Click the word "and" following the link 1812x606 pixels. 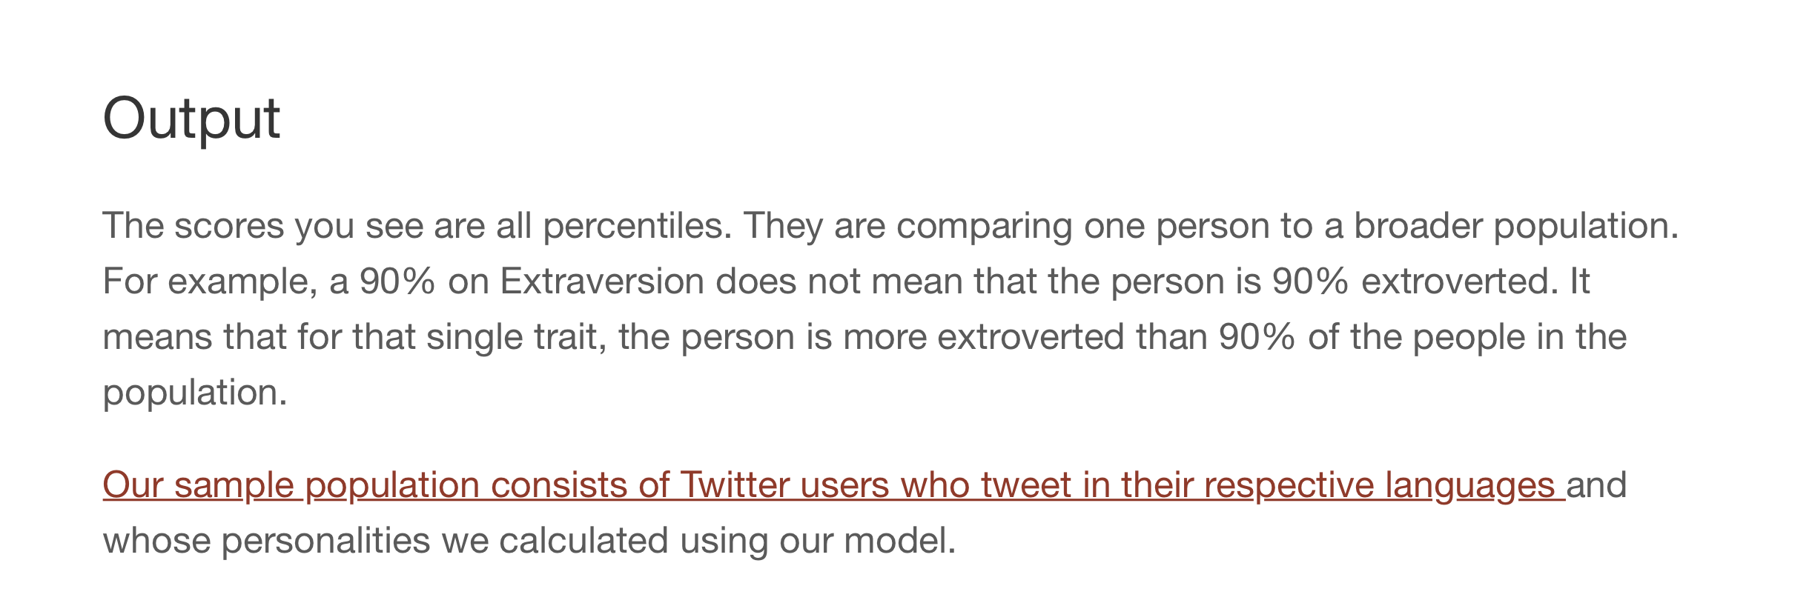coord(1596,485)
